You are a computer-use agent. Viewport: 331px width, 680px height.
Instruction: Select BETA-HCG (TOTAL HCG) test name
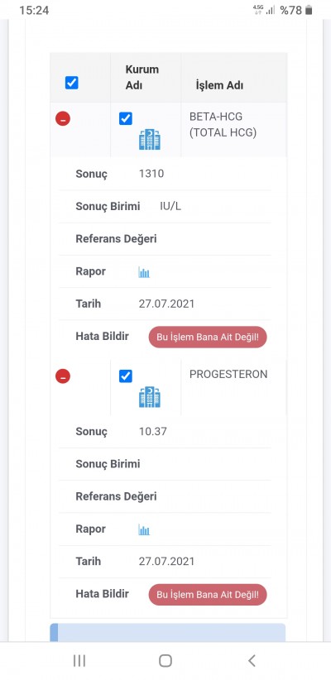coord(223,124)
